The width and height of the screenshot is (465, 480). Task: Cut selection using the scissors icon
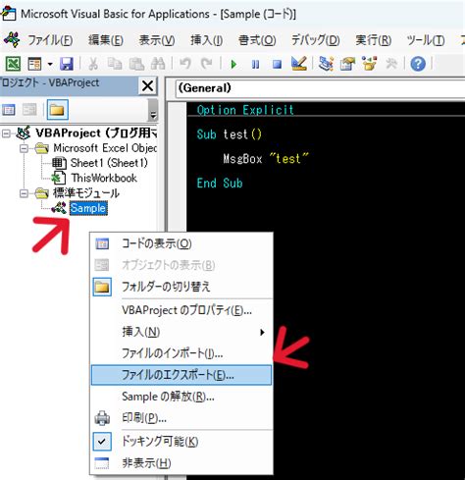[x=93, y=64]
